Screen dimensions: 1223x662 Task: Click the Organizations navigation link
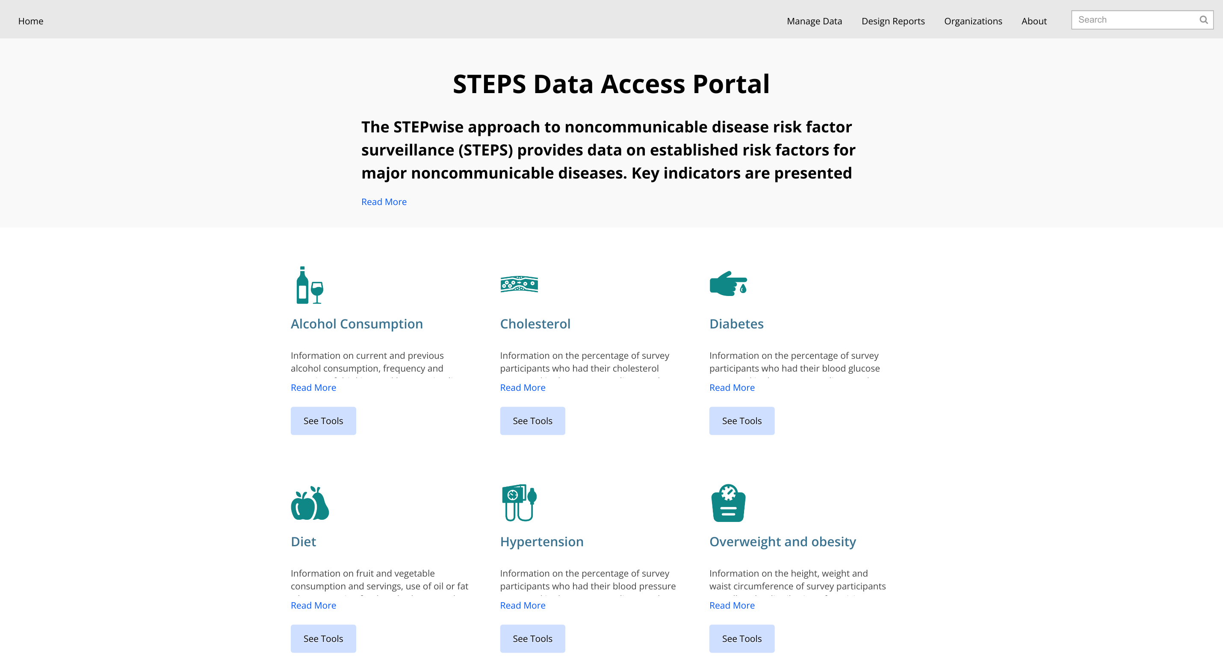pyautogui.click(x=972, y=21)
